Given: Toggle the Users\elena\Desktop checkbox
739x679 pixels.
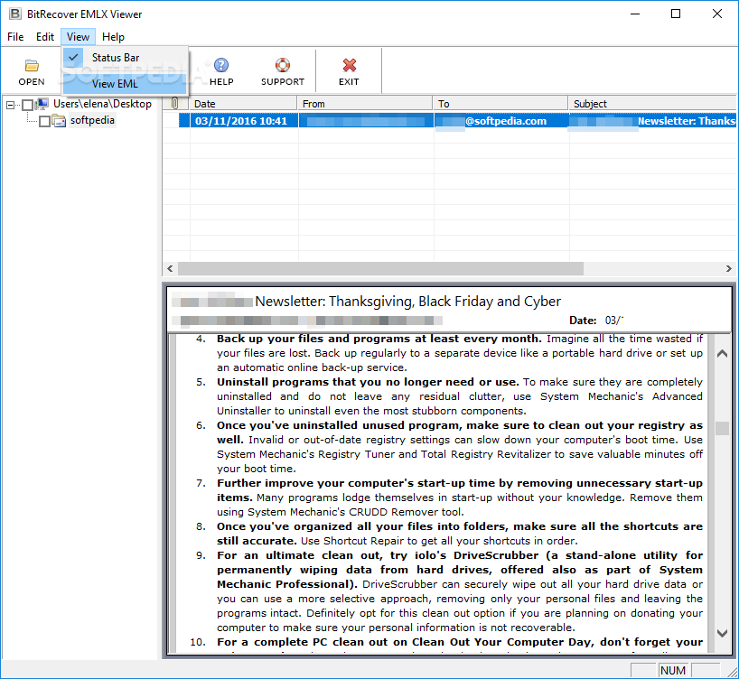Looking at the screenshot, I should pos(27,105).
